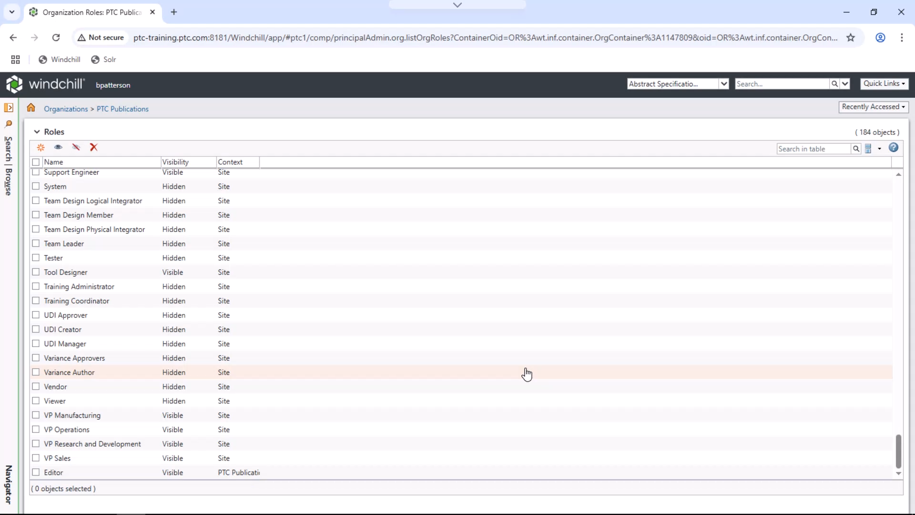Check the Editor role checkbox

click(x=36, y=472)
